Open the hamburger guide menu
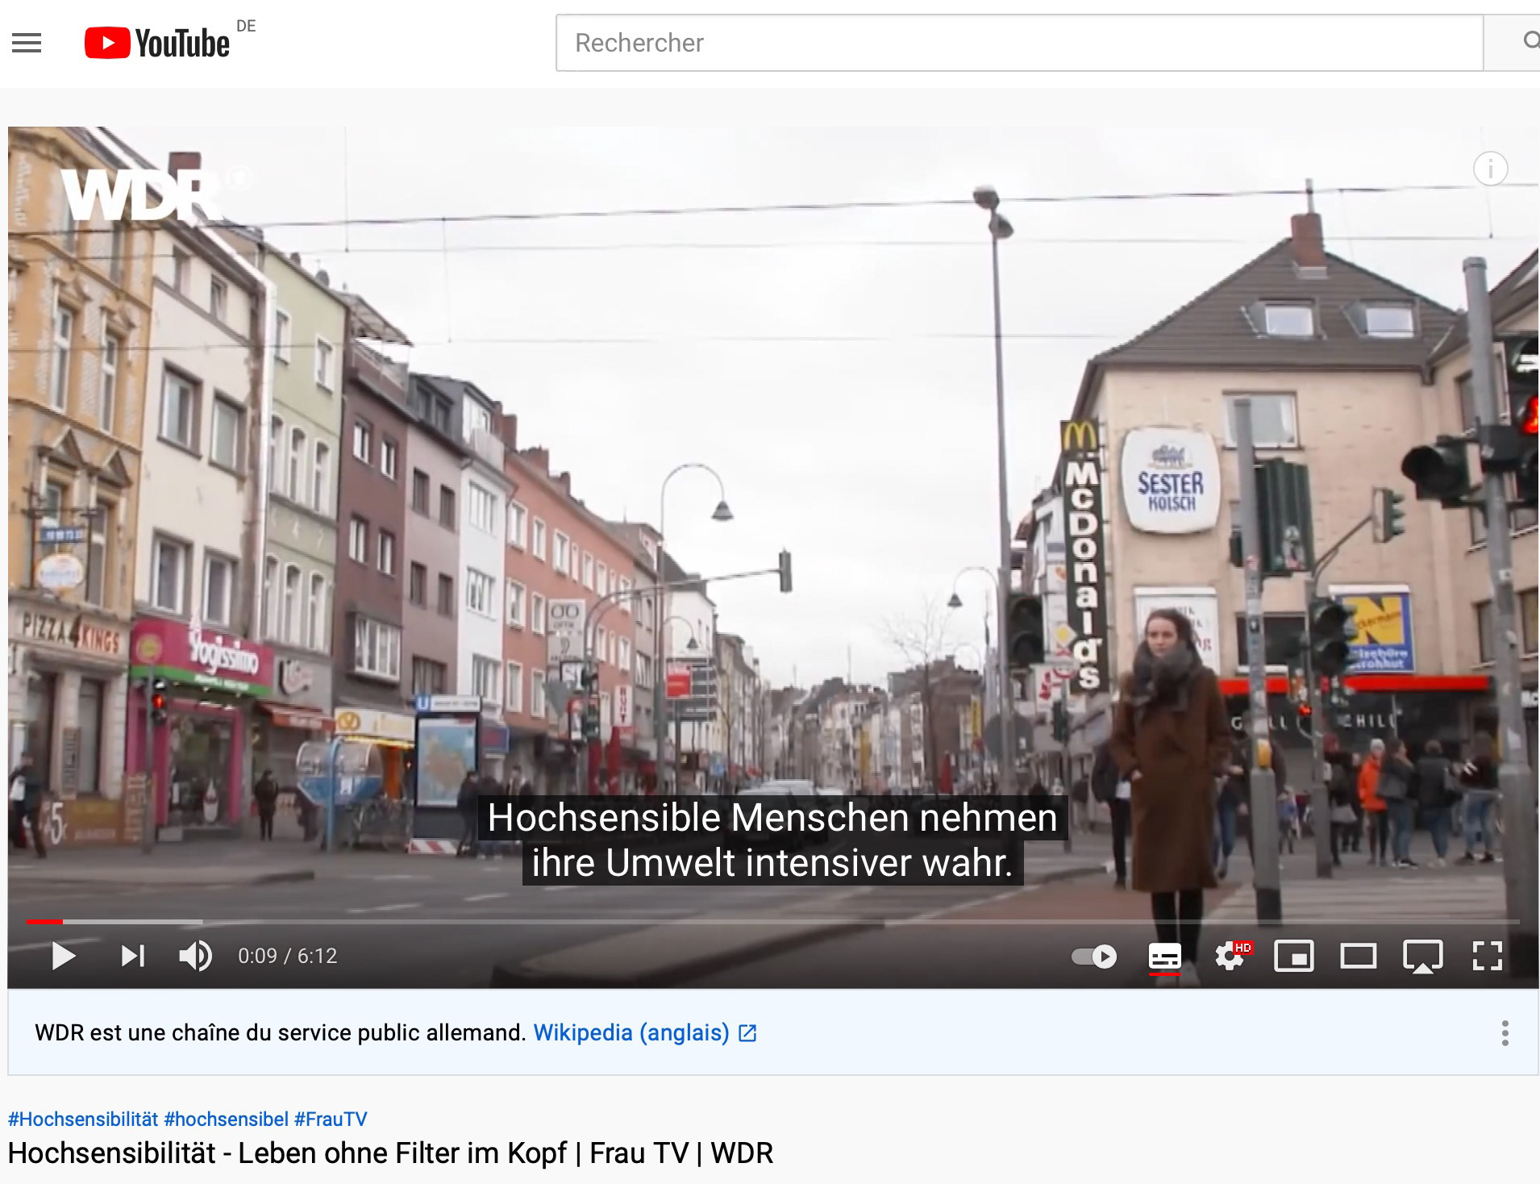 [x=27, y=43]
